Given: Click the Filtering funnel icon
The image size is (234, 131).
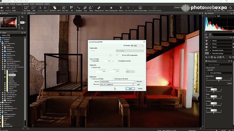Looking at the screenshot, I should [x=121, y=8].
